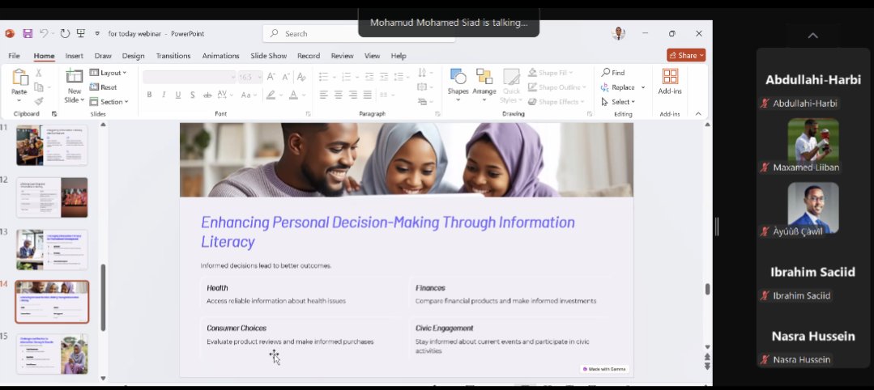Image resolution: width=874 pixels, height=390 pixels.
Task: Open Customize Quick Access Toolbar arrow
Action: pyautogui.click(x=97, y=33)
